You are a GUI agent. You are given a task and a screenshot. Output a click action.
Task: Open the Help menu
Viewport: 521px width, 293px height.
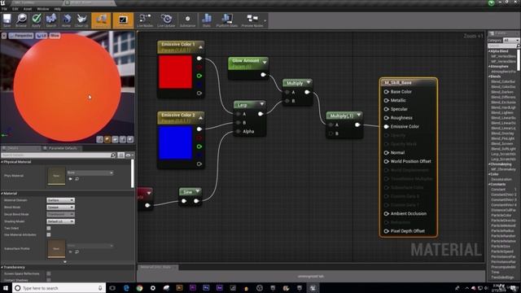click(58, 9)
